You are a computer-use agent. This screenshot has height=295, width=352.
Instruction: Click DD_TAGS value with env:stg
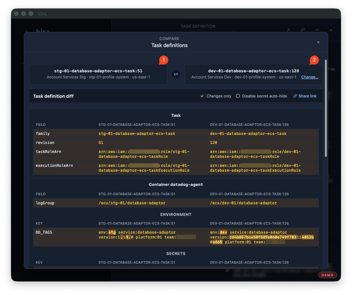click(147, 235)
